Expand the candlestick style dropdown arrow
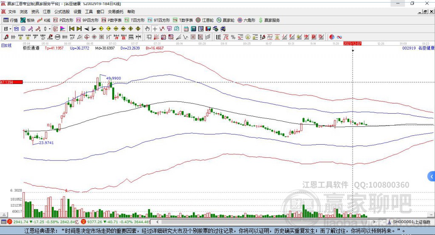435x235 pixels. (50, 28)
